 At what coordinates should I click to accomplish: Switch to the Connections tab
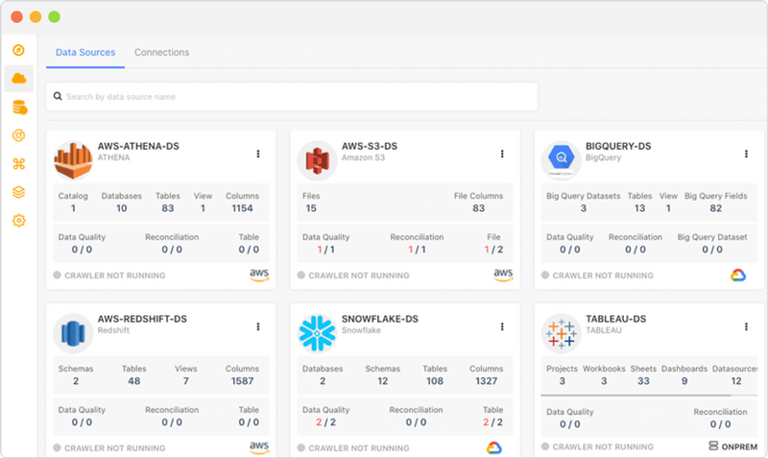[161, 53]
